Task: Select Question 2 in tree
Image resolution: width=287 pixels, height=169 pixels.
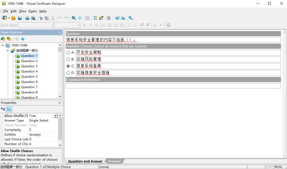Action: point(29,61)
